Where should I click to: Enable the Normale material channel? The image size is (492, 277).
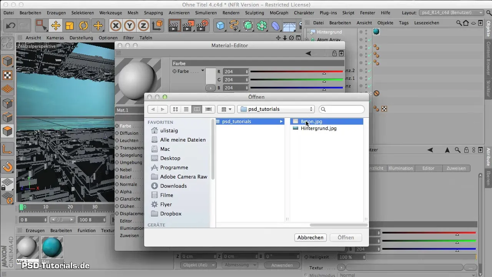tap(117, 184)
